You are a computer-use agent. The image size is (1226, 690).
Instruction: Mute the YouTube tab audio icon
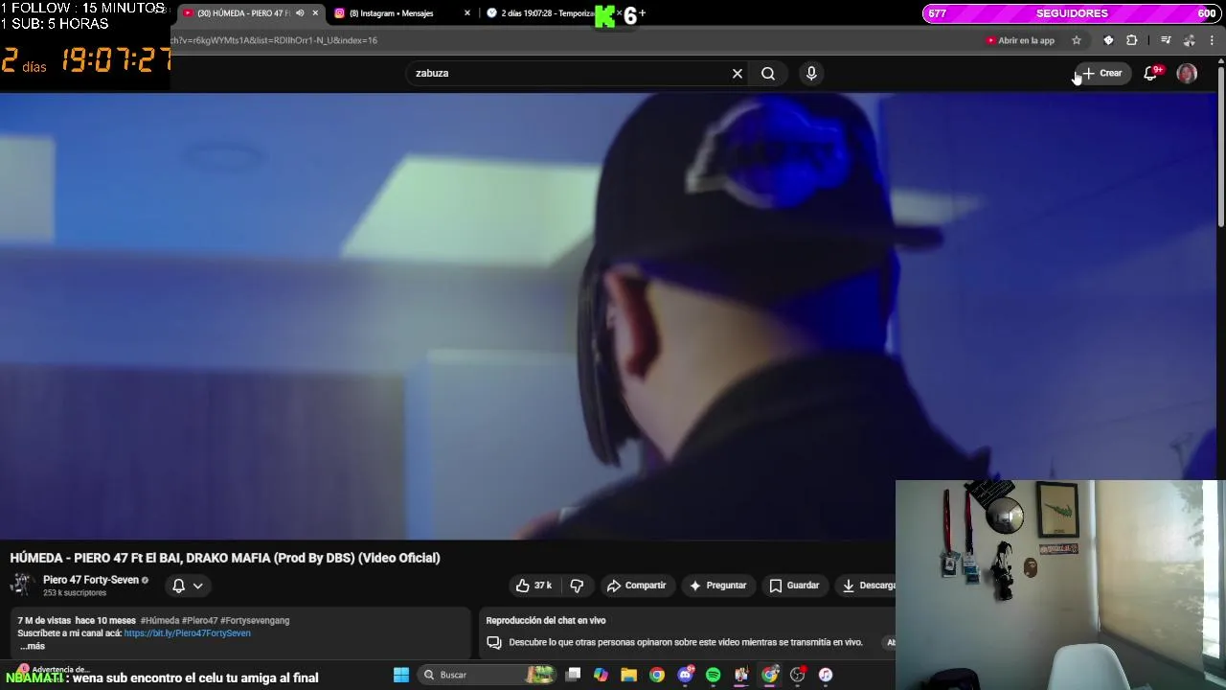[300, 13]
